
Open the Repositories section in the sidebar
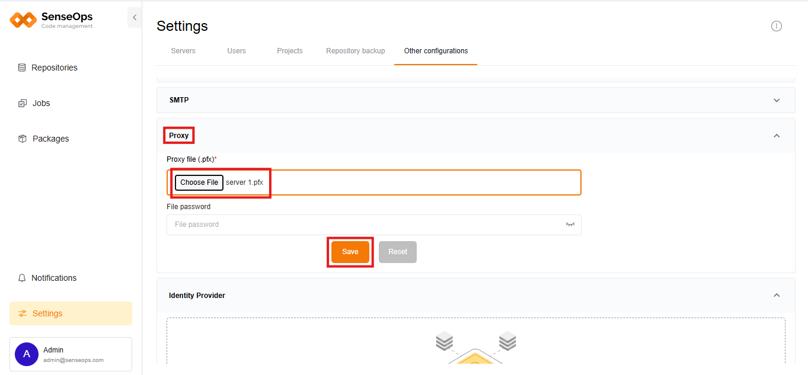pyautogui.click(x=53, y=67)
